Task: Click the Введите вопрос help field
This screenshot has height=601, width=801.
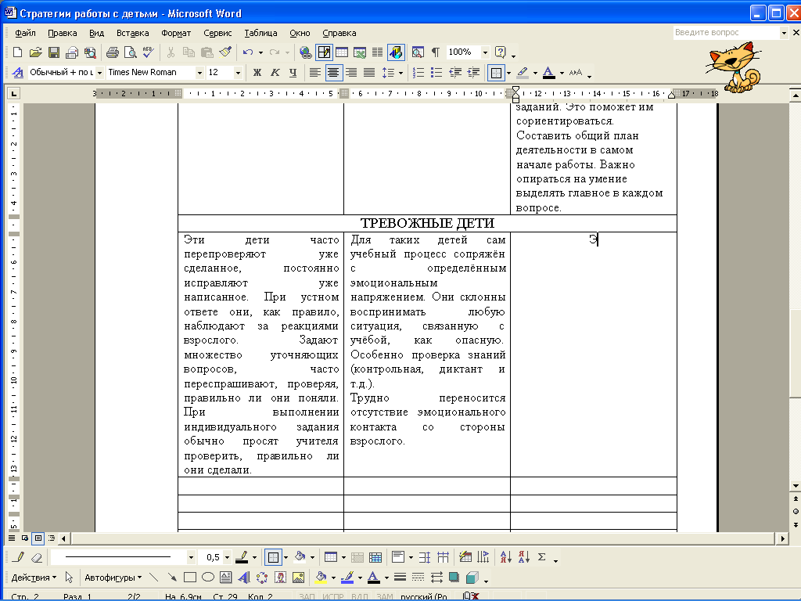Action: point(727,32)
